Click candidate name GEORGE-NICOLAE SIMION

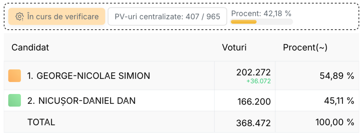(89, 76)
